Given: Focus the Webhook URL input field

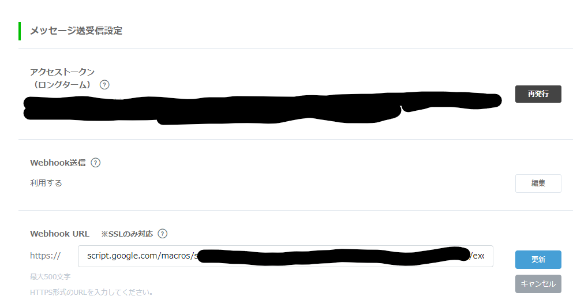Looking at the screenshot, I should point(286,256).
